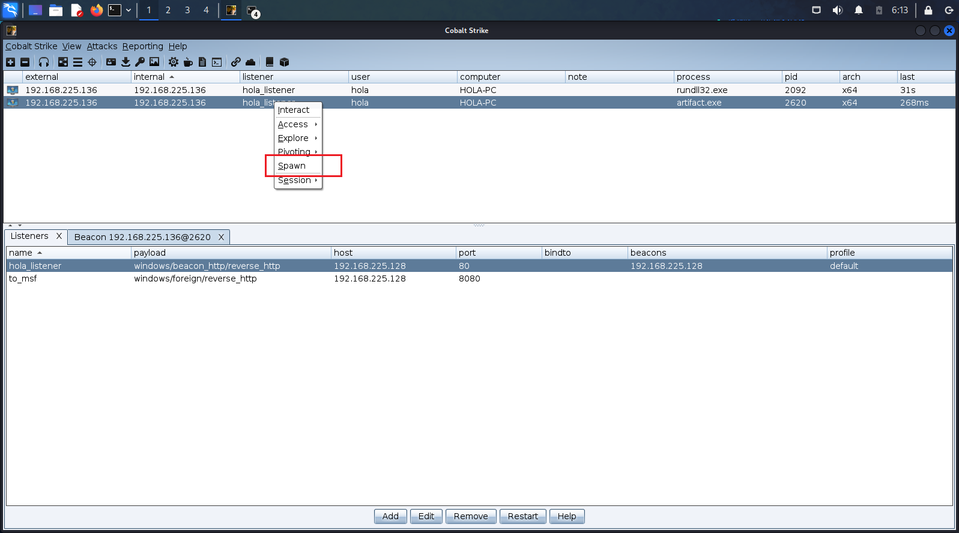Click the Add listener button
This screenshot has height=533, width=959.
pyautogui.click(x=390, y=516)
